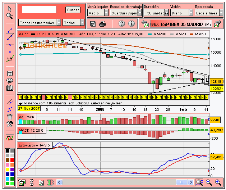Image resolution: width=226 pixels, height=190 pixels.
Task: Choose the purple color swatch
Action: tap(12, 169)
